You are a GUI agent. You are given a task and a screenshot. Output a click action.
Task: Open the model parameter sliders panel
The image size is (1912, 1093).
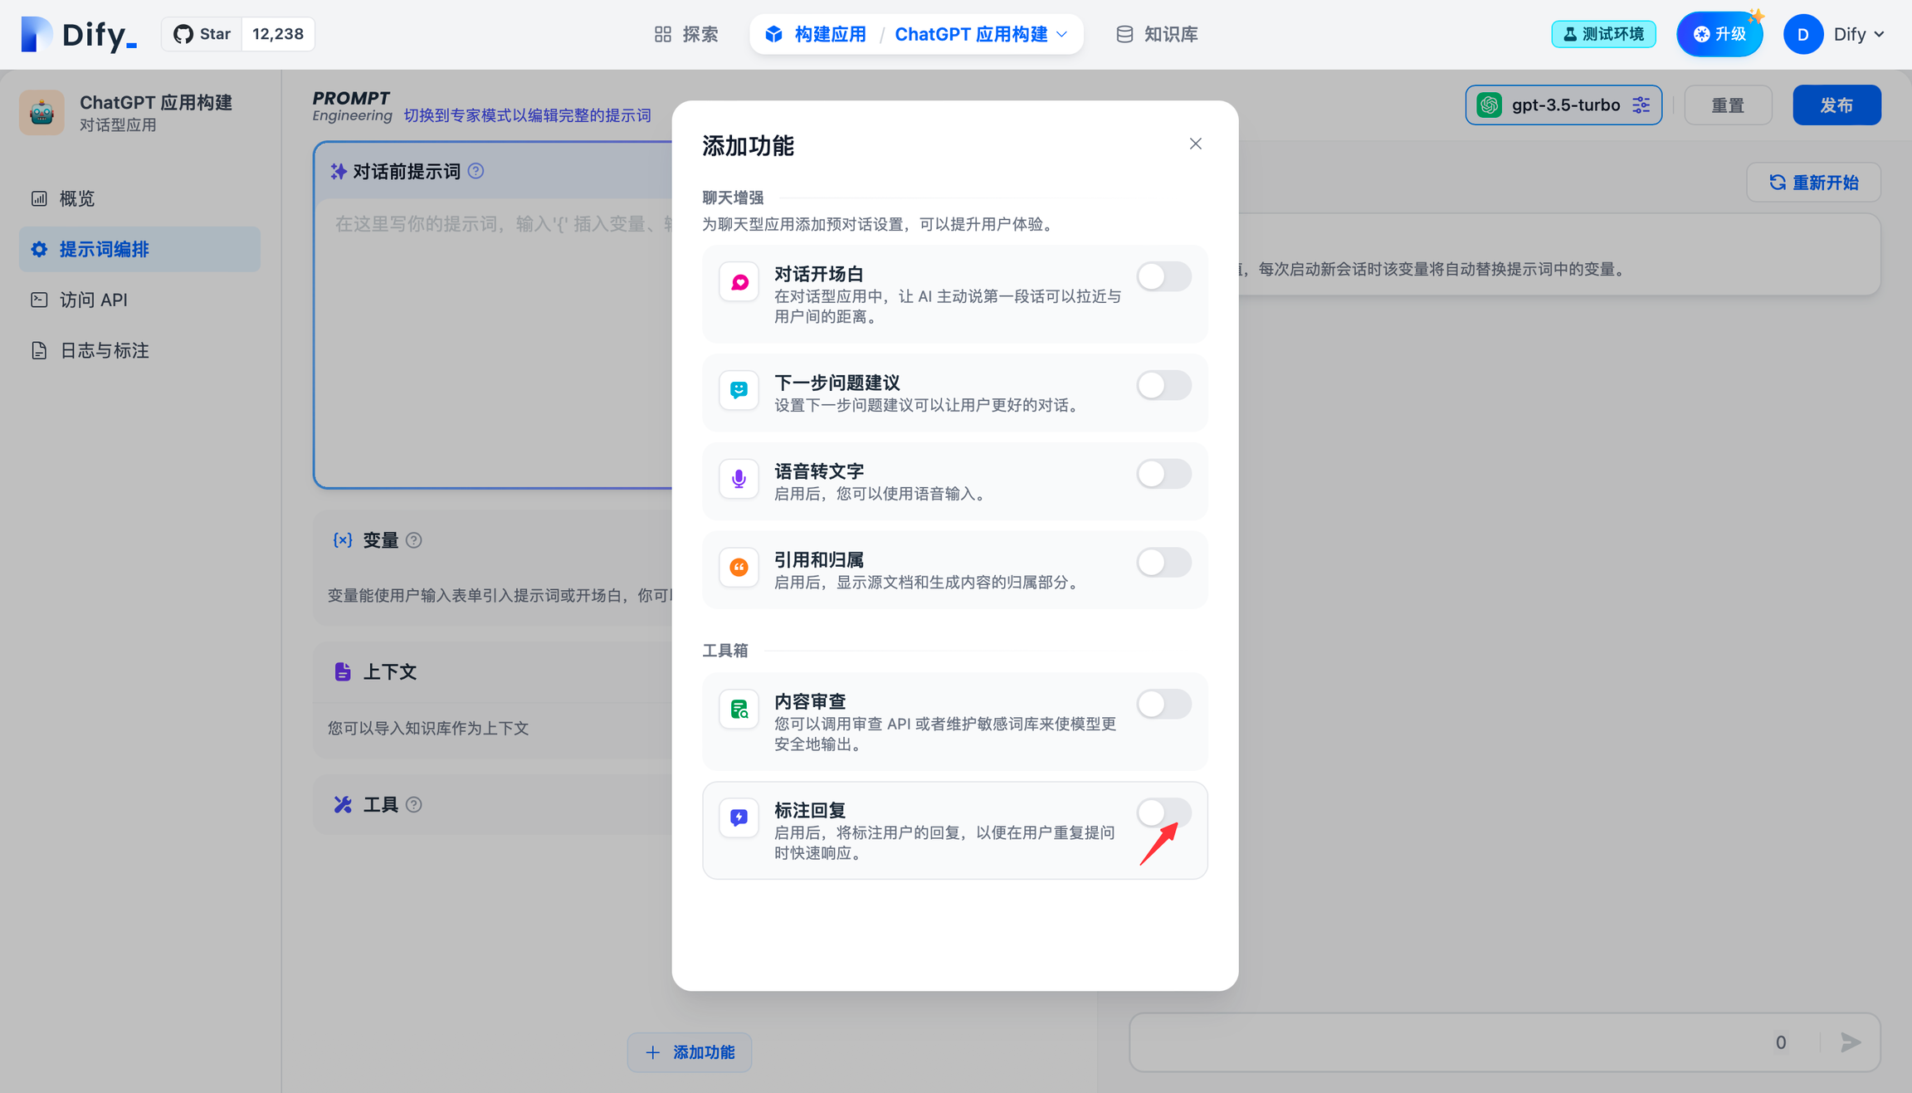coord(1641,105)
